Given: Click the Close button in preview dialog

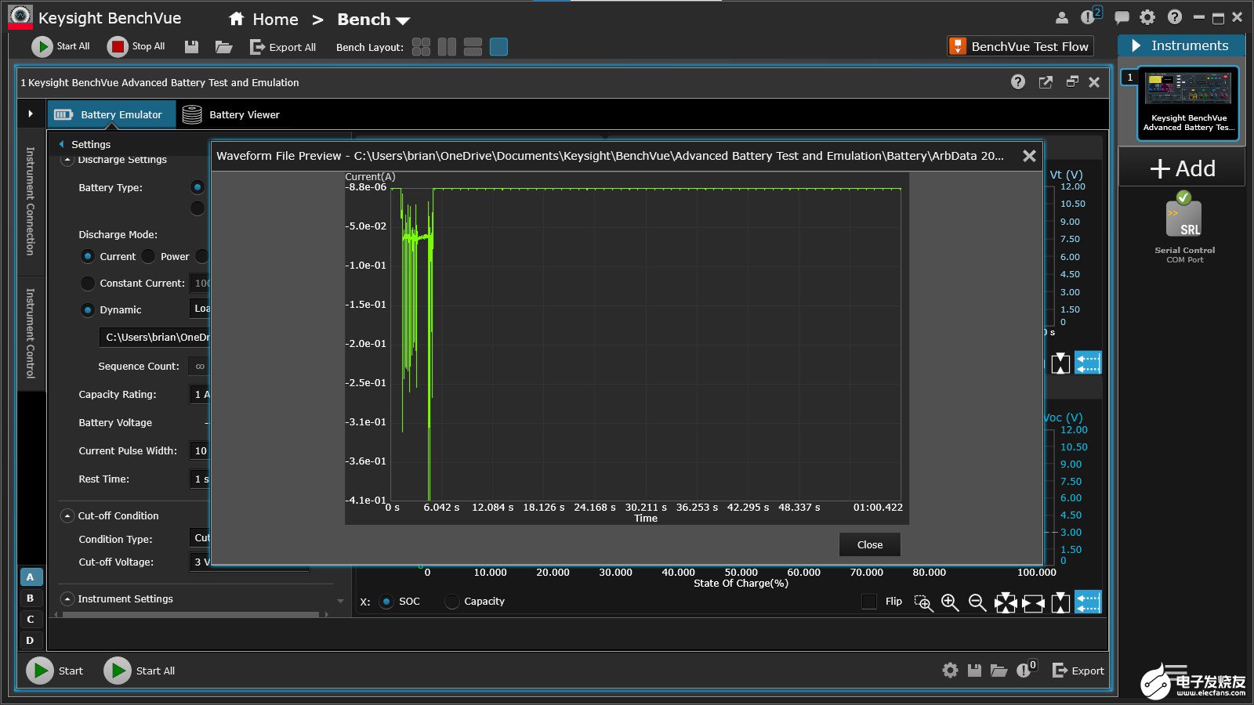Looking at the screenshot, I should click(870, 544).
